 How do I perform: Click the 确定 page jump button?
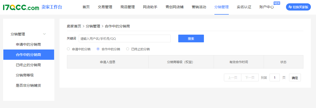(295, 78)
